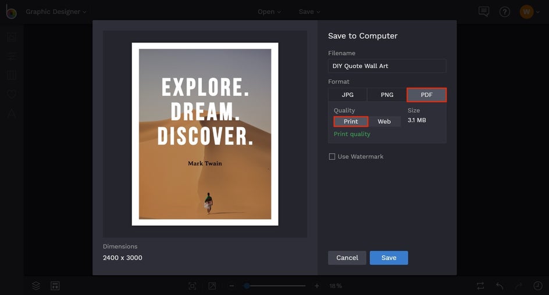Click the blue Save button

[x=388, y=258]
